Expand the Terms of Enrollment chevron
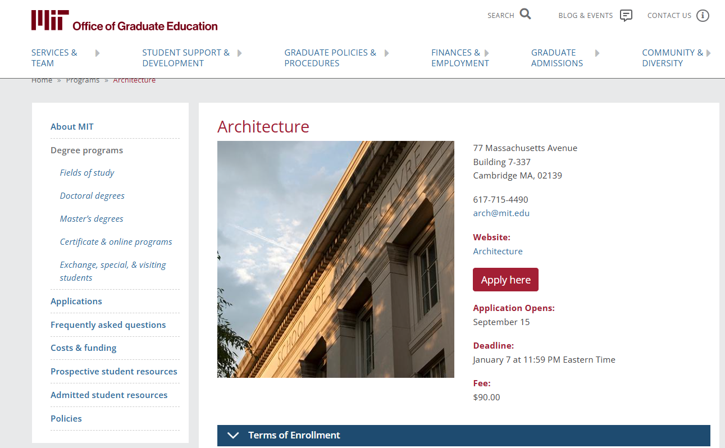The height and width of the screenshot is (448, 725). pos(233,435)
